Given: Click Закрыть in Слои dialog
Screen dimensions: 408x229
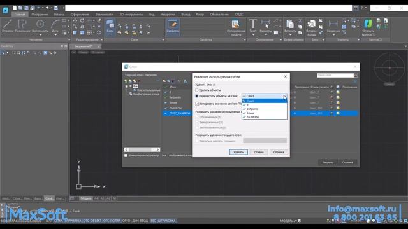Looking at the screenshot, I should click(x=328, y=163).
